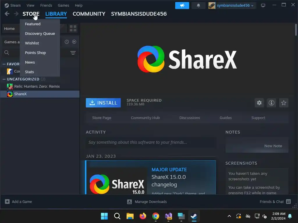Open Friends & Chat grid icon
Image resolution: width=298 pixels, height=223 pixels.
pyautogui.click(x=288, y=202)
